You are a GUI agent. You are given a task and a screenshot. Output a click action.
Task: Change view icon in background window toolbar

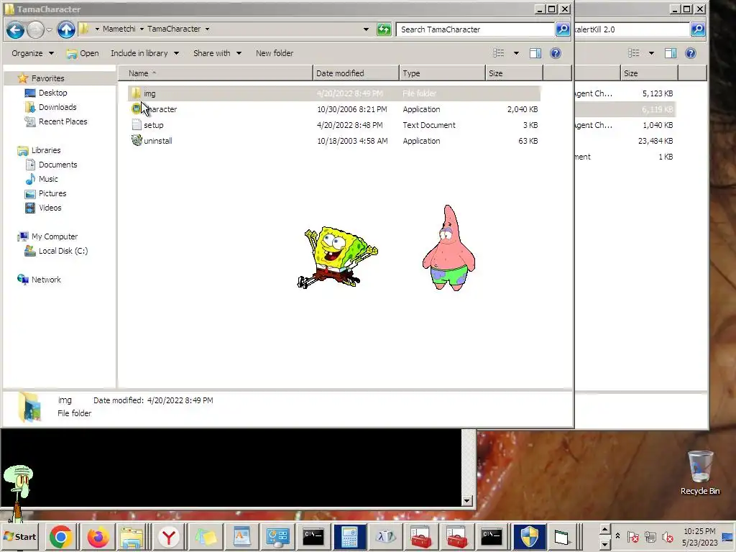[634, 53]
